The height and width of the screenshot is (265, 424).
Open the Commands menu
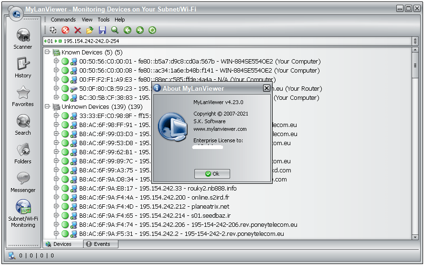(63, 20)
